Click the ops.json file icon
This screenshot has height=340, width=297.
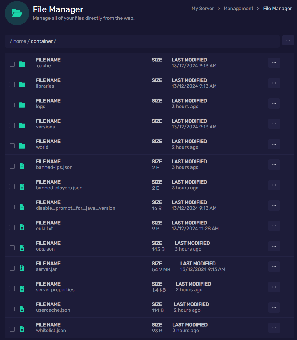pyautogui.click(x=22, y=248)
